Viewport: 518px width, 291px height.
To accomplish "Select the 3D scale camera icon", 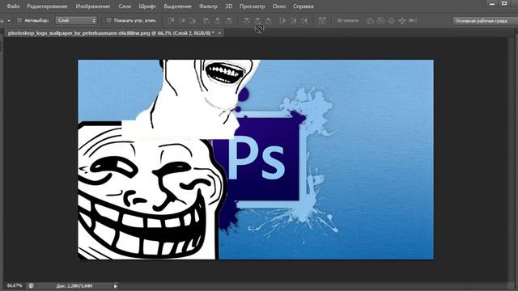I will pyautogui.click(x=413, y=20).
